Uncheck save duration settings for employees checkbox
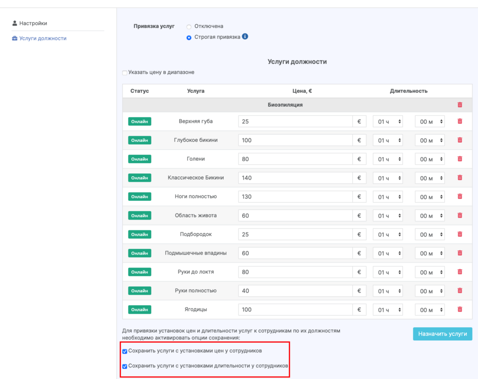Screen dimensions: 478x379 (x=125, y=366)
